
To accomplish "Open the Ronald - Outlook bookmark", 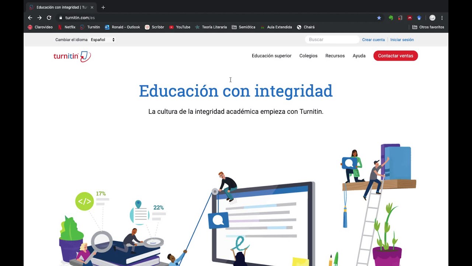I will (x=122, y=27).
